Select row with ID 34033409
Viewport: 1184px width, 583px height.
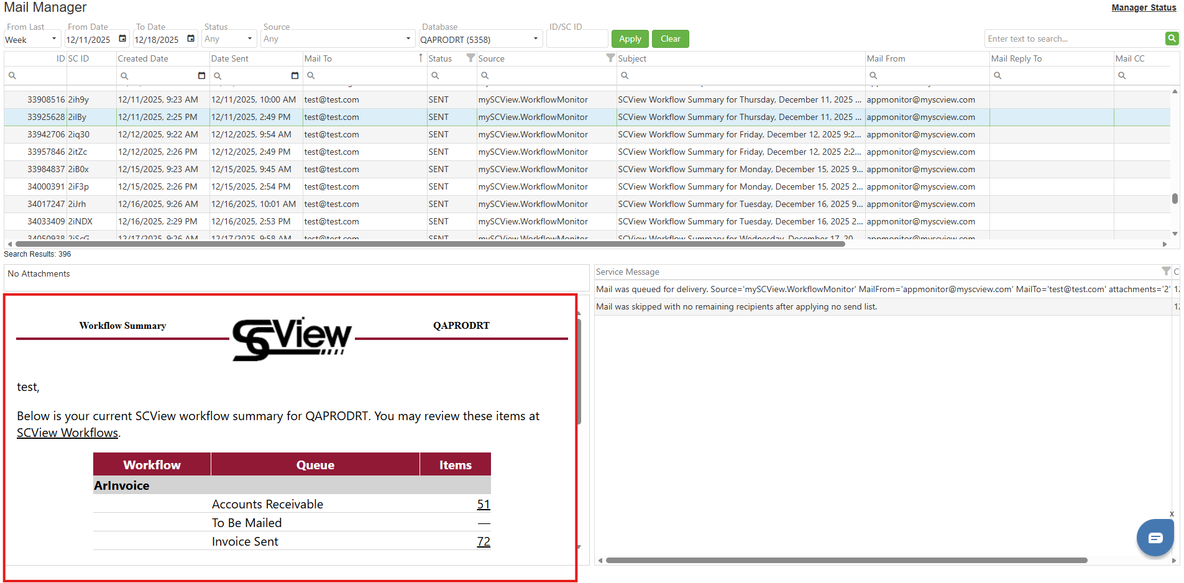(x=587, y=221)
